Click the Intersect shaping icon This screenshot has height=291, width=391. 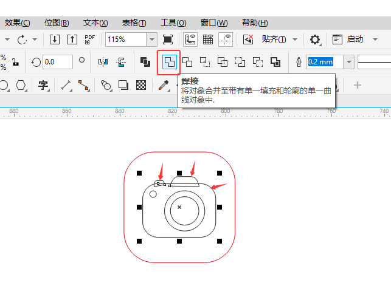(205, 62)
